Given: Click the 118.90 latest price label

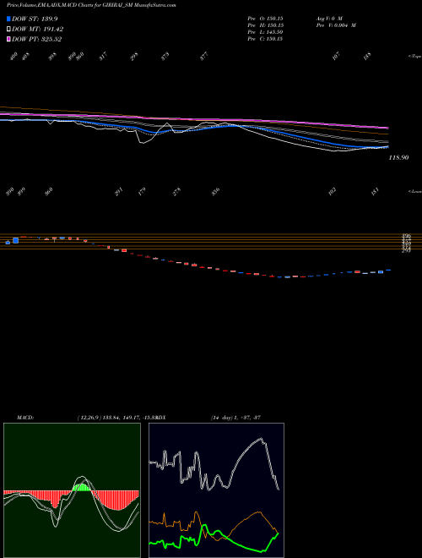Looking at the screenshot, I should pyautogui.click(x=398, y=157).
